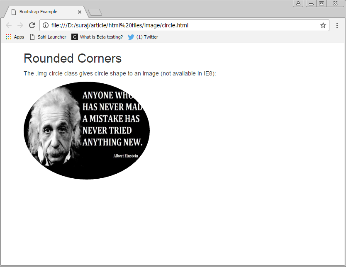
Task: Click the circular Einstein quote image
Action: coord(87,131)
